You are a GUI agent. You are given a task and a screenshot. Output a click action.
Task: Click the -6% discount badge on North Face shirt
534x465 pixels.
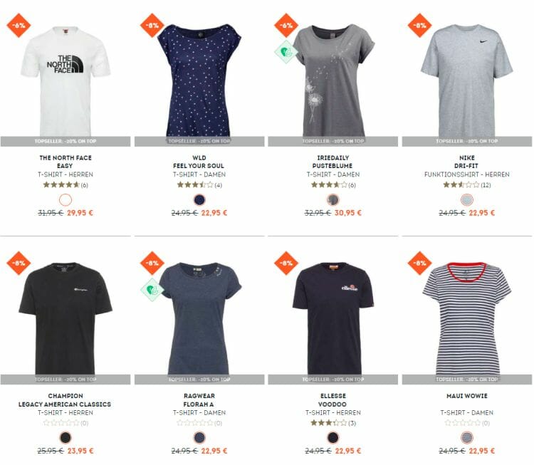[19, 25]
